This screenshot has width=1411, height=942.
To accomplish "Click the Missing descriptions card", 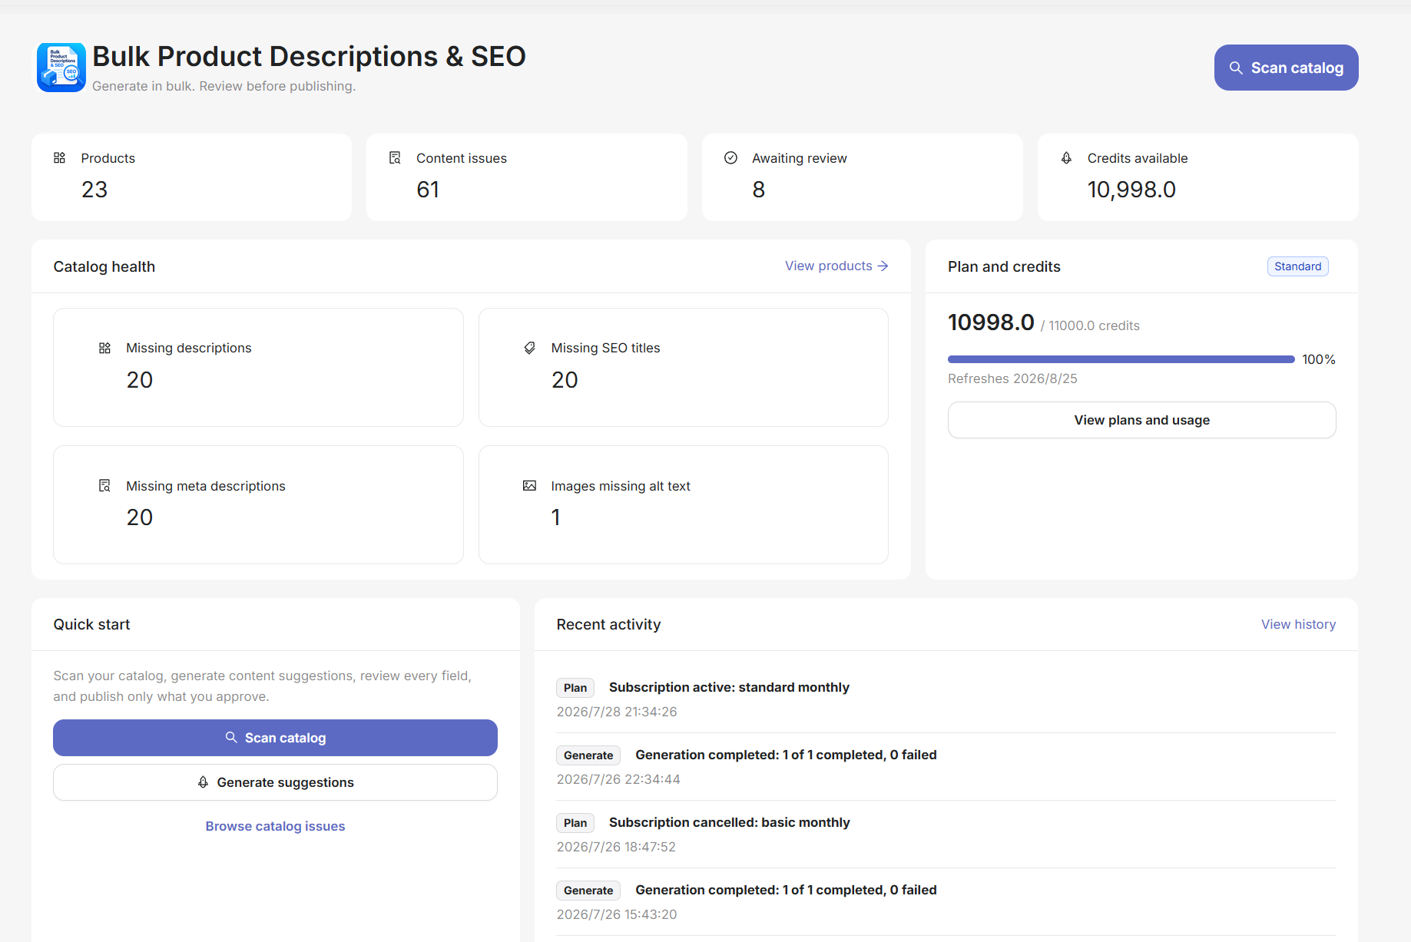I will 258,368.
